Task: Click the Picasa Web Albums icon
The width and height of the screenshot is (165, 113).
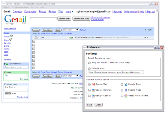Action: (126, 96)
